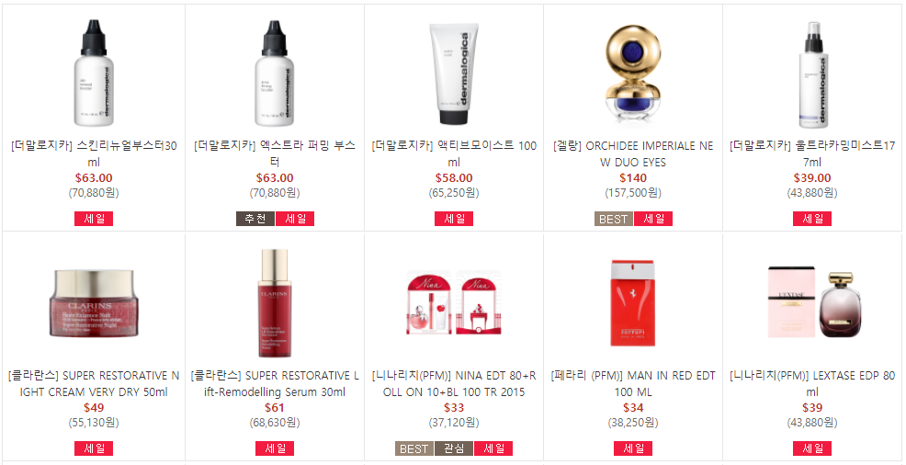Open the SUPER RESTORATIVE NIGHT CREAM VERY DRY link
The width and height of the screenshot is (906, 465).
(94, 383)
